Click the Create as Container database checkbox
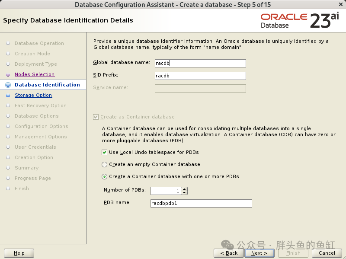This screenshot has height=259, width=346. pyautogui.click(x=96, y=117)
